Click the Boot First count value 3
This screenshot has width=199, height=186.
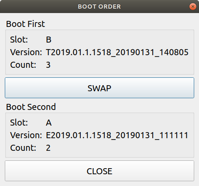tap(48, 65)
